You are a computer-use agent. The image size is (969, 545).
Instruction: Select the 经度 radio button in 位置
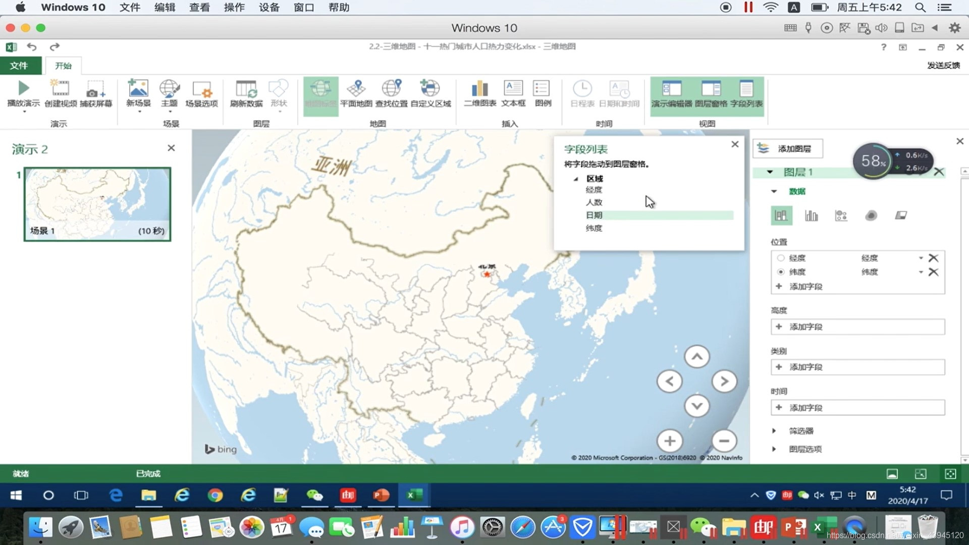[x=781, y=258]
